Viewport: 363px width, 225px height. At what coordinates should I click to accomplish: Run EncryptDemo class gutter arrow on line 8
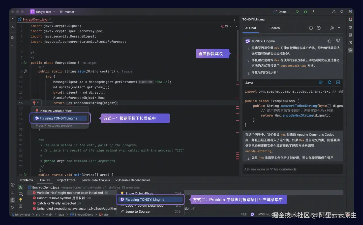[25, 63]
